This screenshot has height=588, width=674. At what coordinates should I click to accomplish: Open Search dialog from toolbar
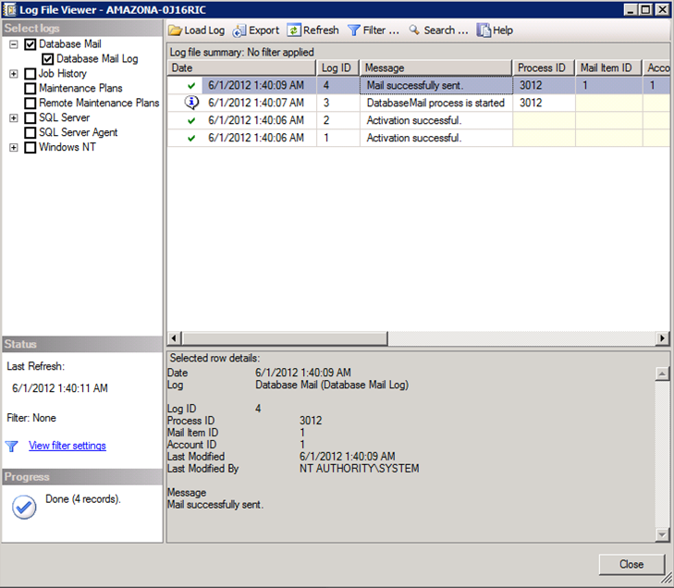tap(439, 31)
